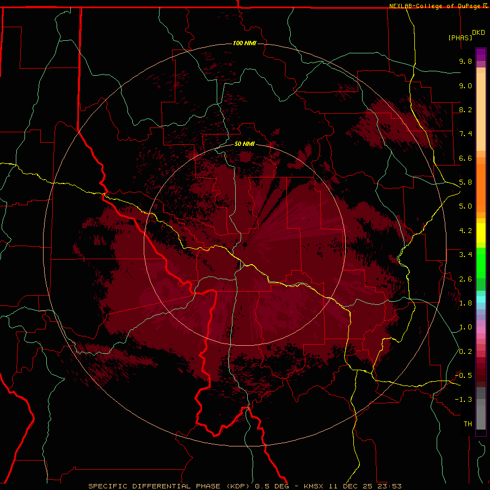
Task: Click the 1.0 scale value
Action: 465,327
